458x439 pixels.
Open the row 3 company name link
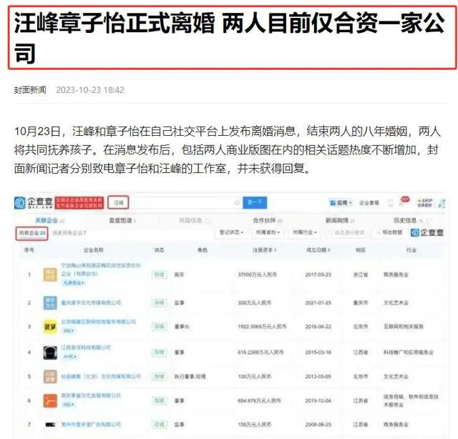point(99,322)
